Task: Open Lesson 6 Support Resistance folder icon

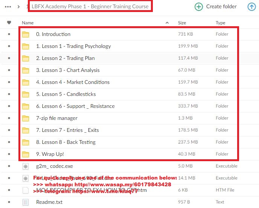Action: tap(26, 106)
